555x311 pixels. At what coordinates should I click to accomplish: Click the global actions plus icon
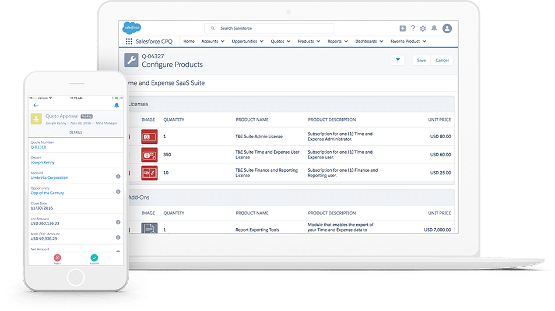402,29
